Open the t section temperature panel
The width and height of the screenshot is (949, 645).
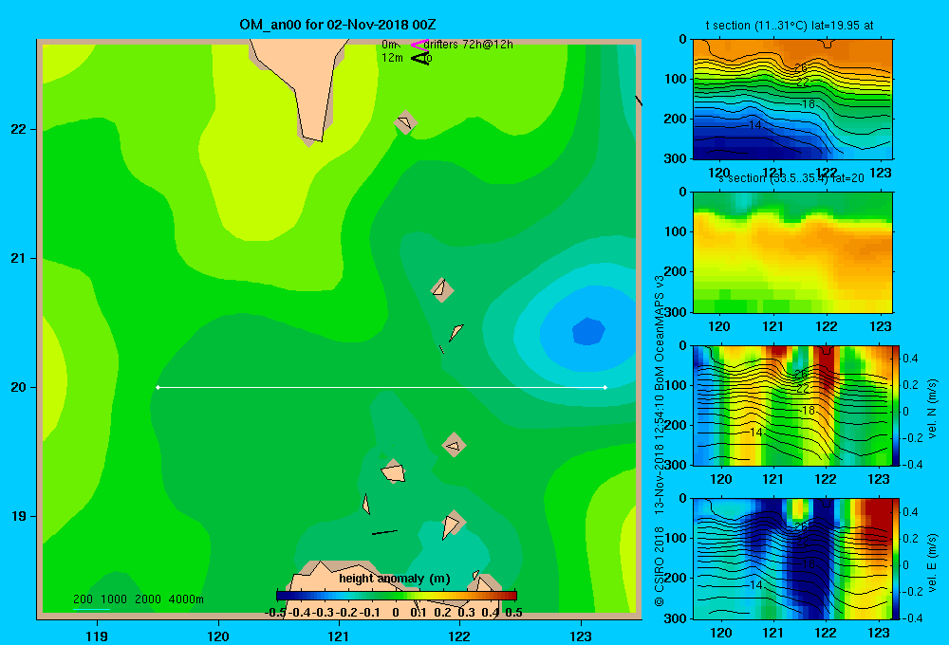tap(792, 100)
